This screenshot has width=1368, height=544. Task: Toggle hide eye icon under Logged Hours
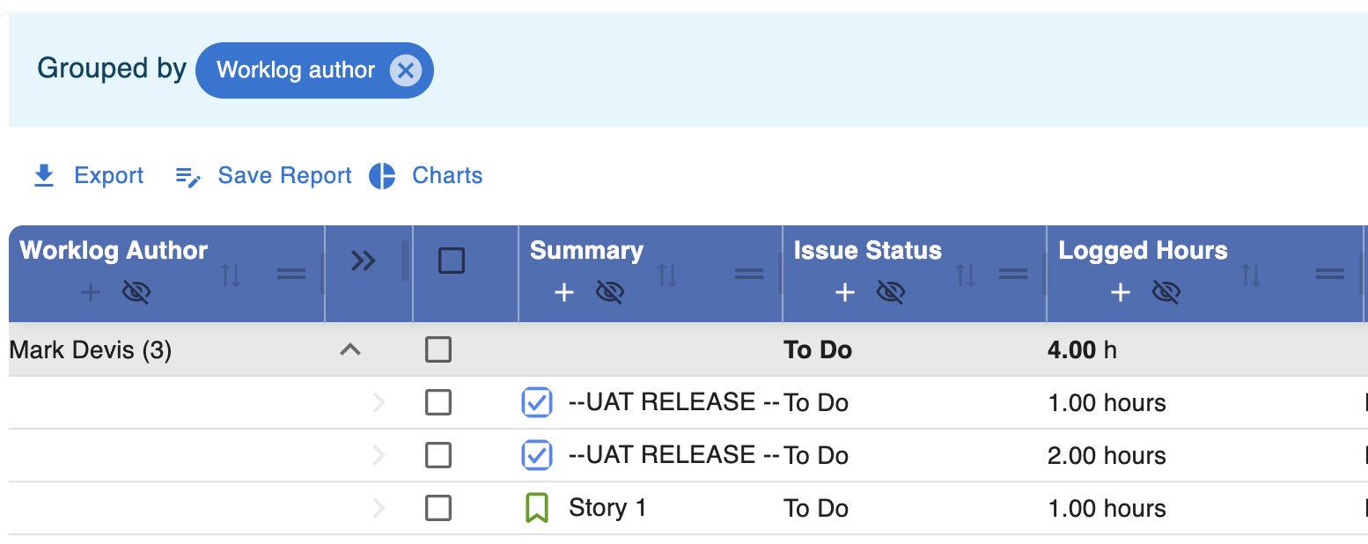(x=1166, y=292)
